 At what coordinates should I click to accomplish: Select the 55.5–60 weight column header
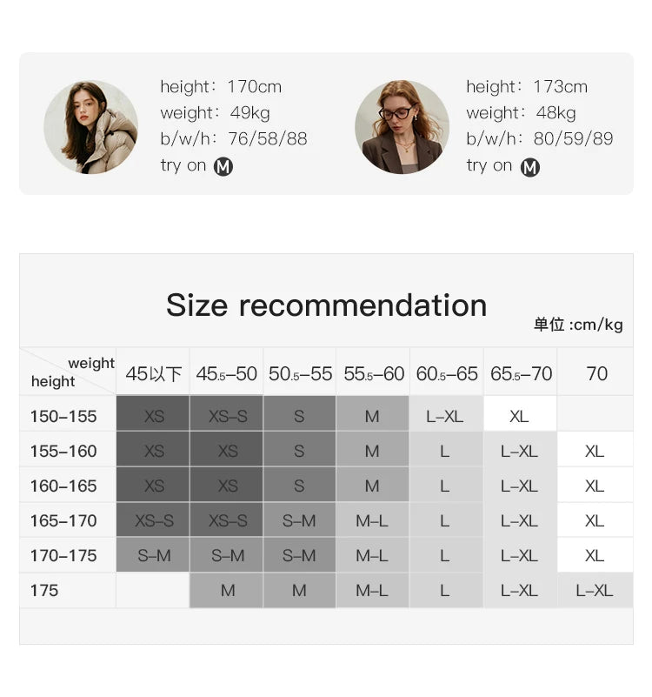(x=374, y=374)
